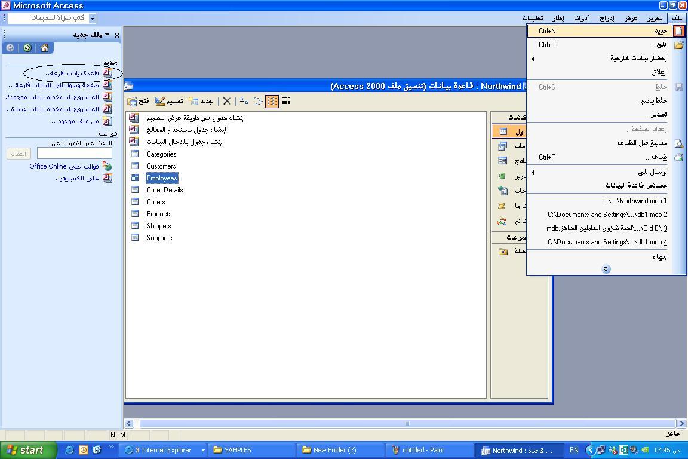Switch to Small Icons view
The image size is (688, 459).
coord(258,102)
